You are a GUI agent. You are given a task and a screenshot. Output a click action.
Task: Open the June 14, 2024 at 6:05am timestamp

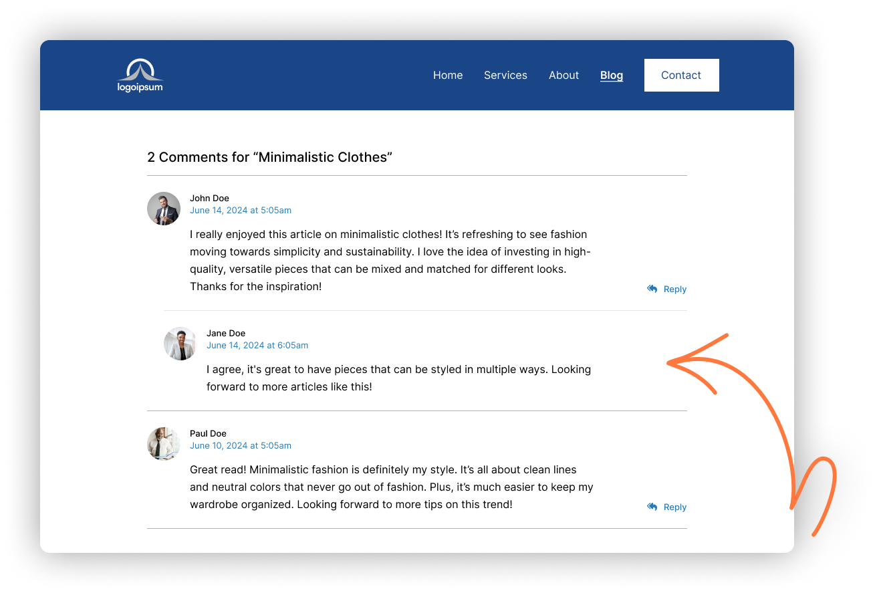point(257,346)
